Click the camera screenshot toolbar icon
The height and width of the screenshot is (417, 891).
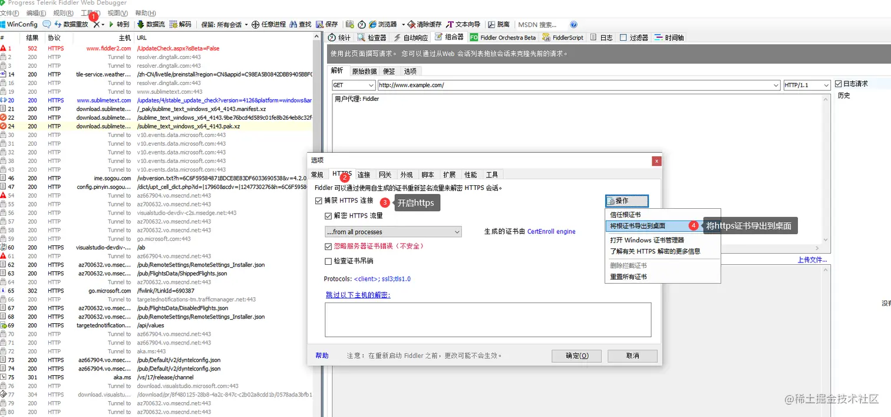(350, 24)
